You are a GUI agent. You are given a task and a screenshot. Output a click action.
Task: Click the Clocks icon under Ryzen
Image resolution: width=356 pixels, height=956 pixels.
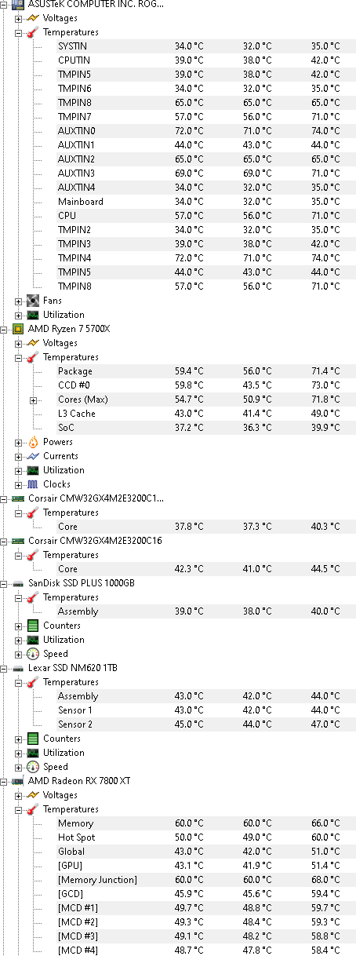(33, 484)
